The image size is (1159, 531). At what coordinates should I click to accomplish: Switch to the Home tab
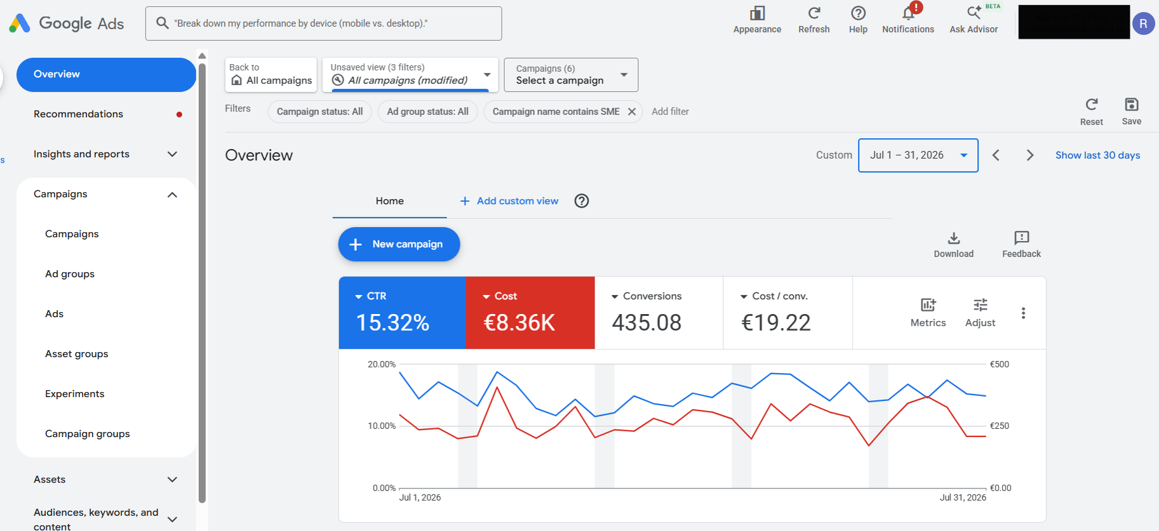pyautogui.click(x=390, y=201)
